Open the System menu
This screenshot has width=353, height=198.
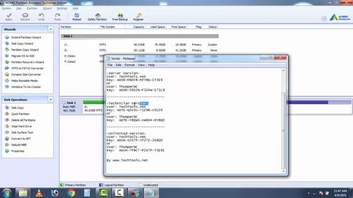point(6,8)
